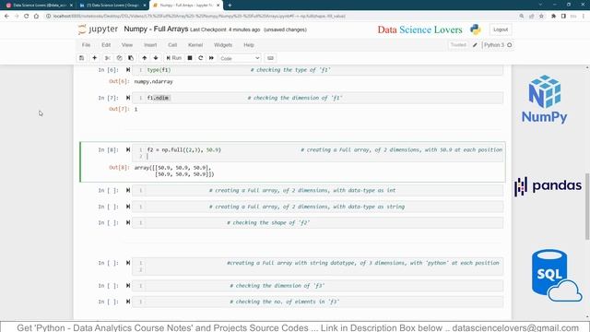Insert cell below with plus icon

(x=94, y=58)
